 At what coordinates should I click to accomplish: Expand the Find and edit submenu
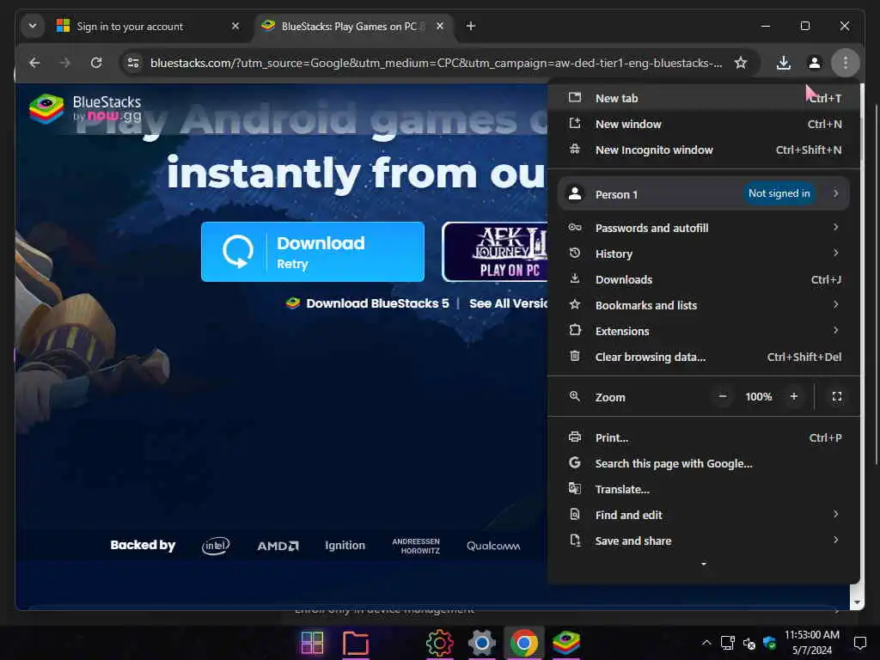point(704,516)
